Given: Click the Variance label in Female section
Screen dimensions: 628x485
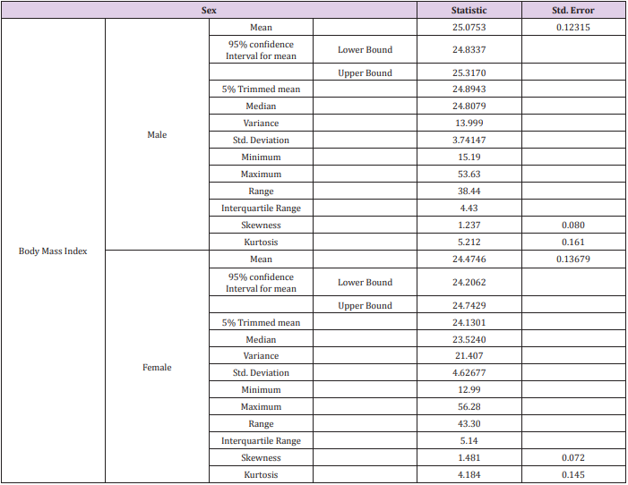Looking at the screenshot, I should click(261, 355).
